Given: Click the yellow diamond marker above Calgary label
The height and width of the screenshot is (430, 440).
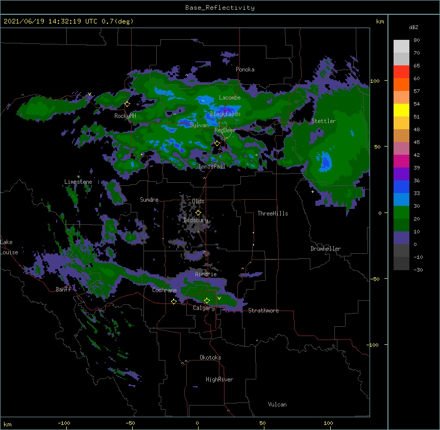Looking at the screenshot, I should [207, 301].
